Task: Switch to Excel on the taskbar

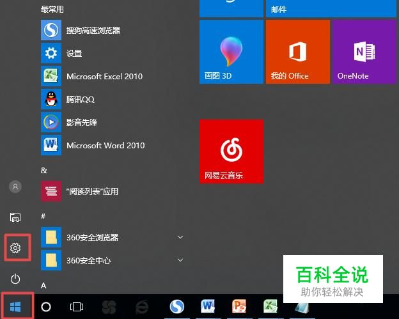Action: (270, 306)
